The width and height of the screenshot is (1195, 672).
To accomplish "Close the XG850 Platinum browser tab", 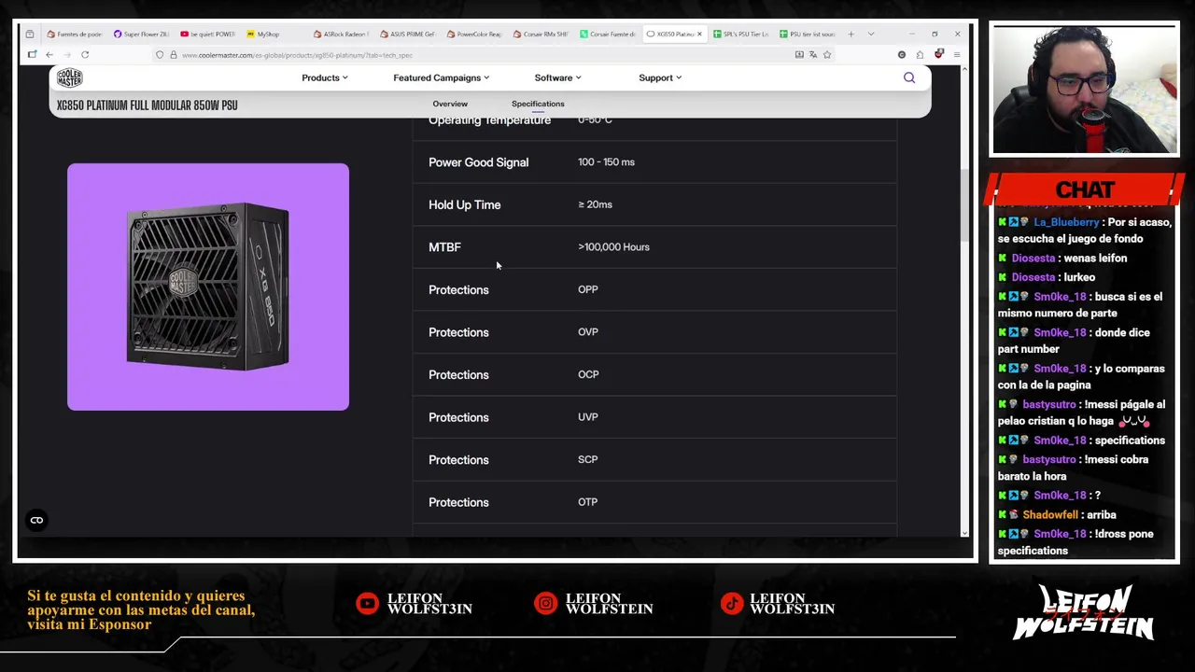I will (x=699, y=34).
